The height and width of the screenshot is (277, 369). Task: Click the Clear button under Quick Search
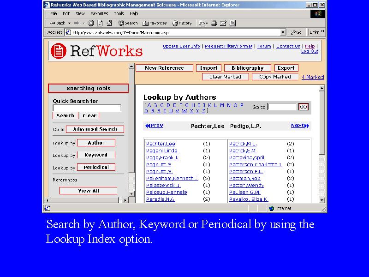point(89,116)
